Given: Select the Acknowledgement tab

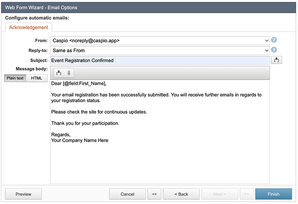Looking at the screenshot, I should 28,27.
